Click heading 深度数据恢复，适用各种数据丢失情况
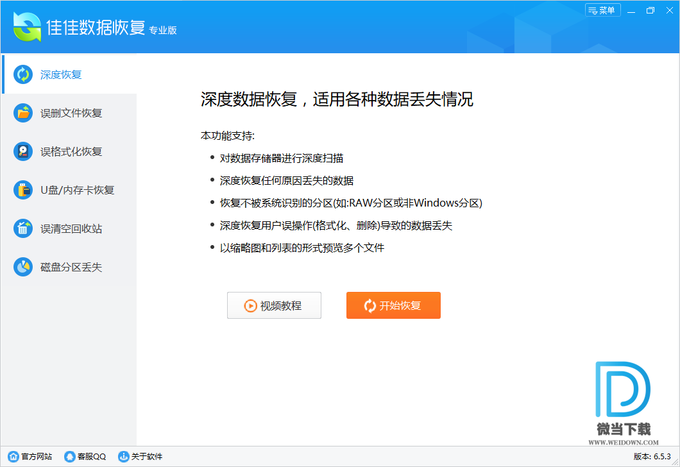Viewport: 680px width, 467px height. pyautogui.click(x=337, y=99)
